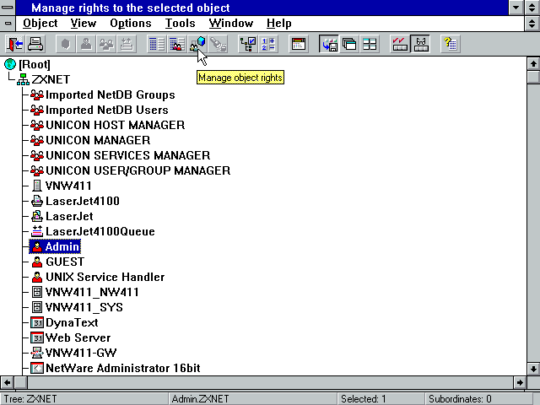Viewport: 540px width, 405px height.
Task: Click the horizontal scrollbar left arrow
Action: coord(7,382)
